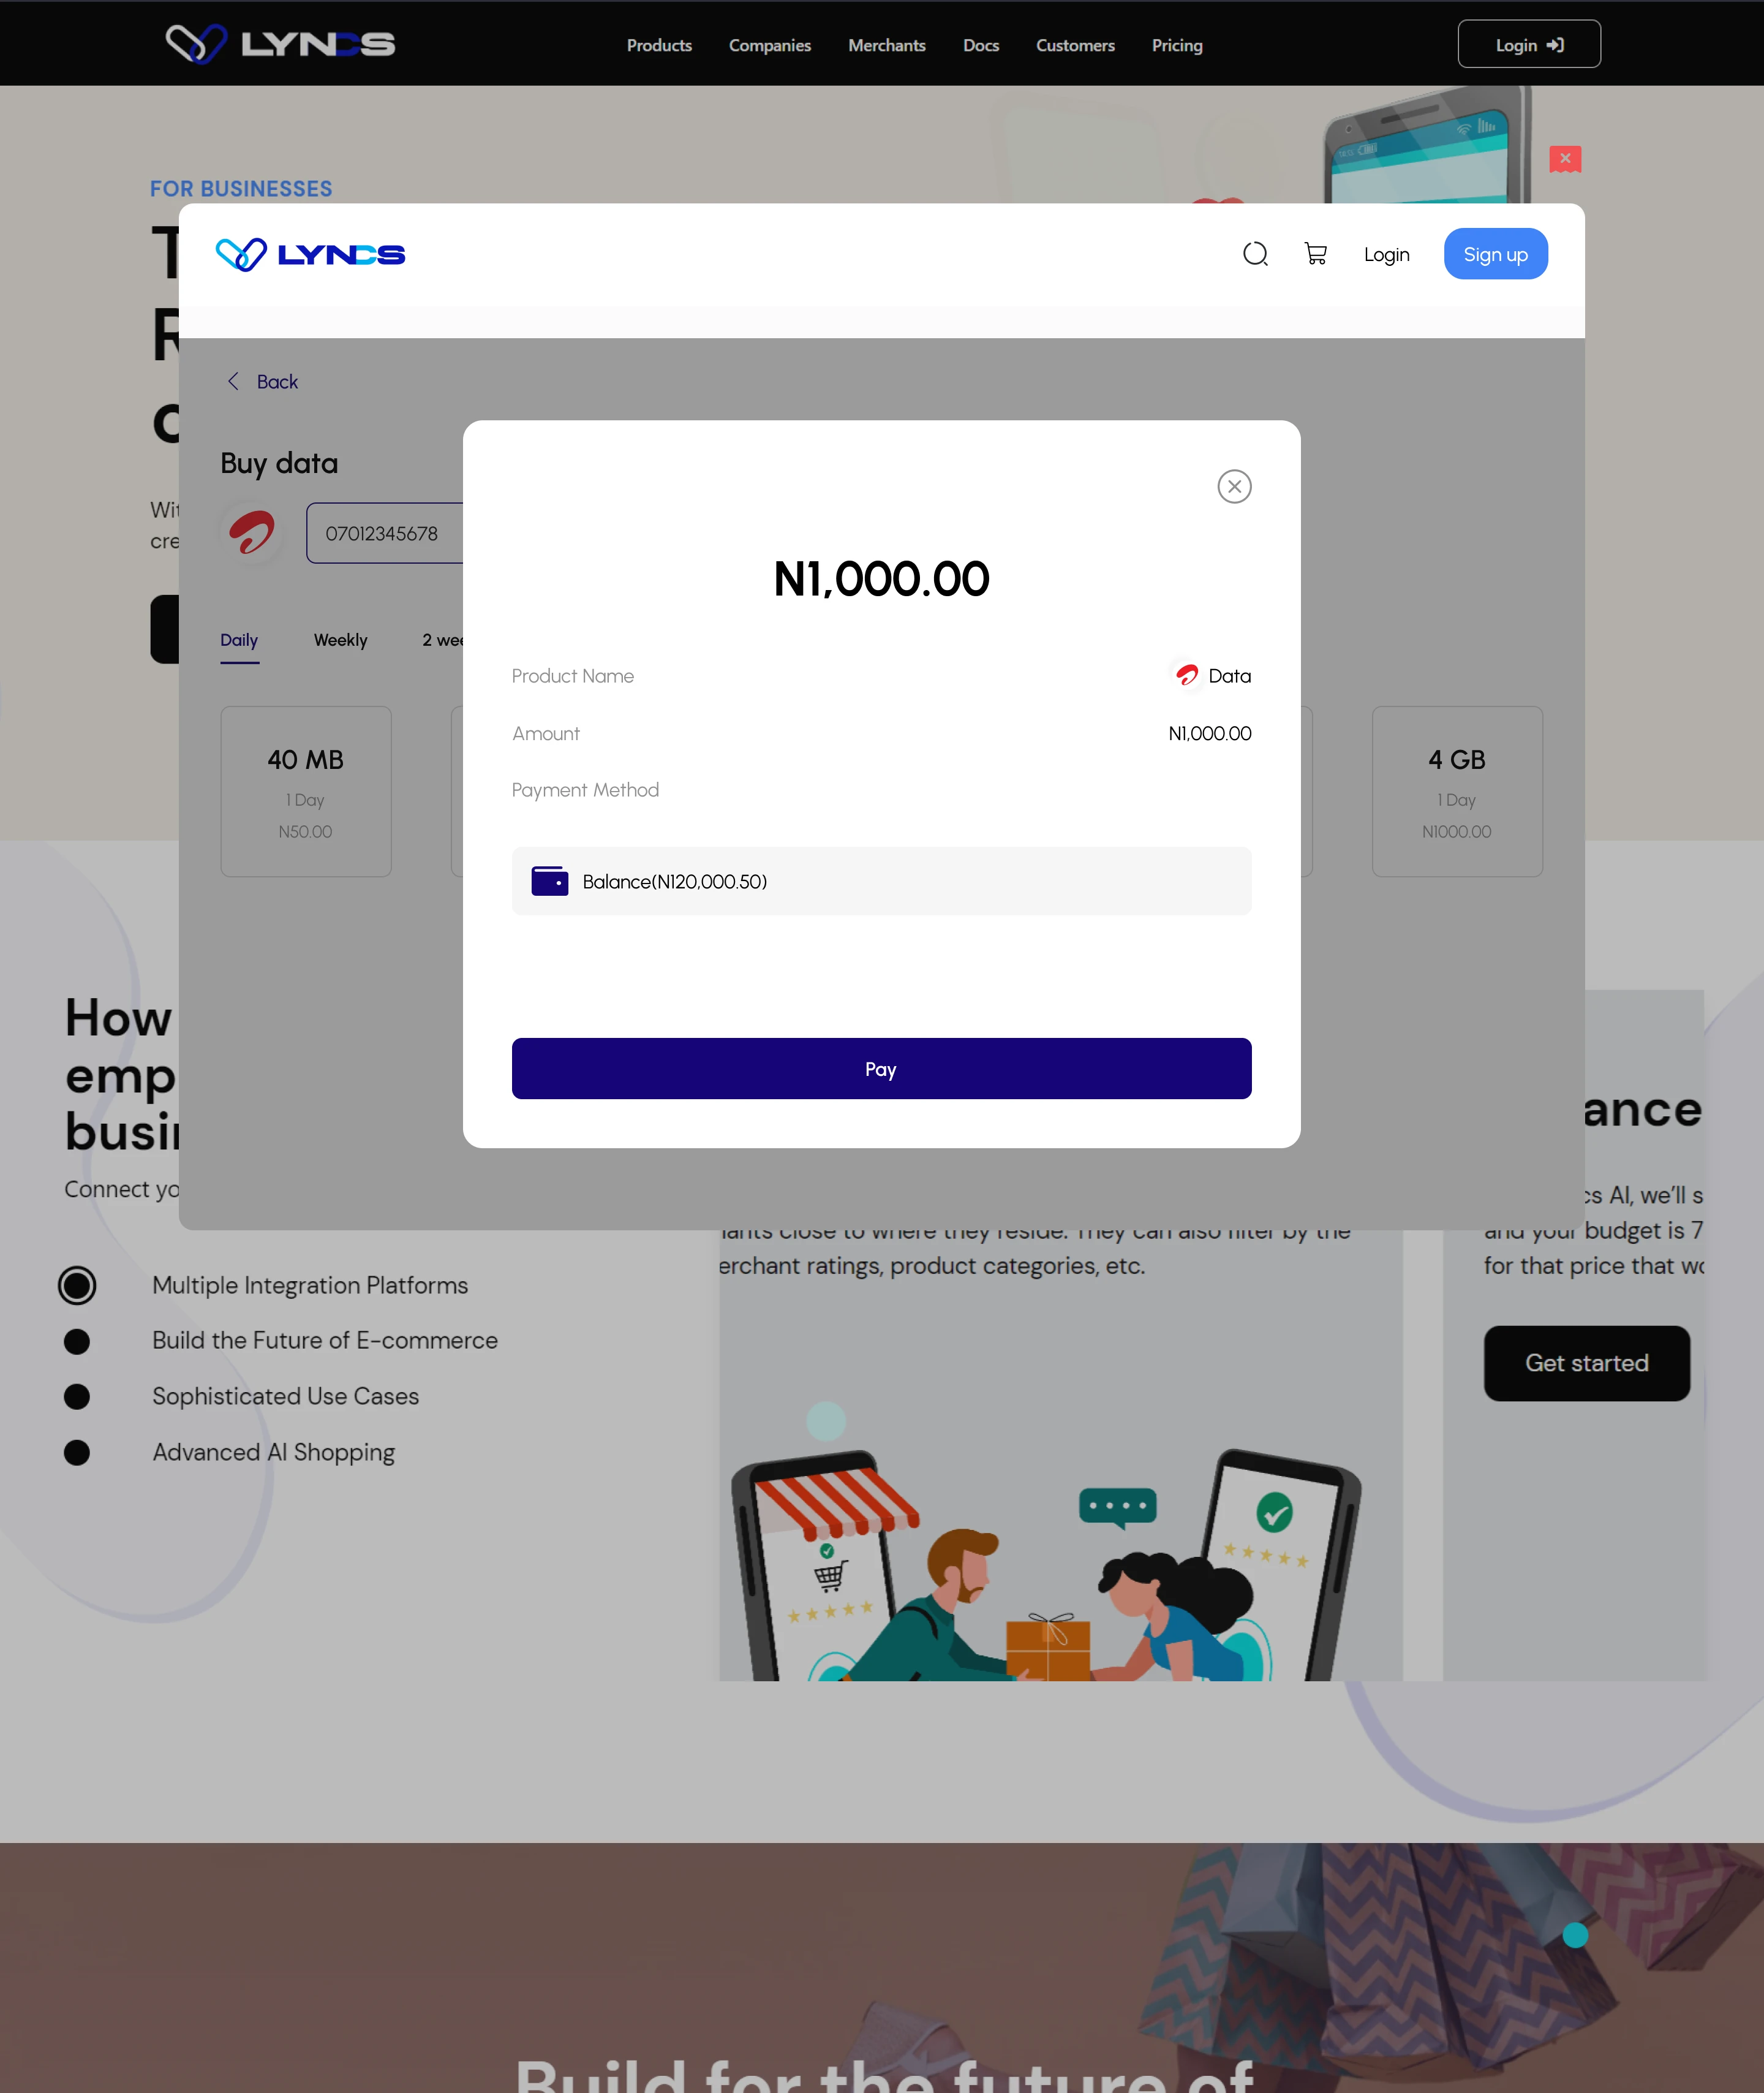Click the Lyncs logo in the dark header
The width and height of the screenshot is (1764, 2093).
pos(281,44)
